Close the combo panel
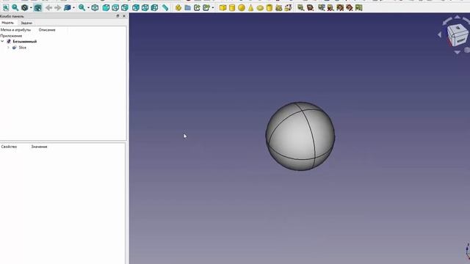Image resolution: width=470 pixels, height=264 pixels. pyautogui.click(x=124, y=16)
